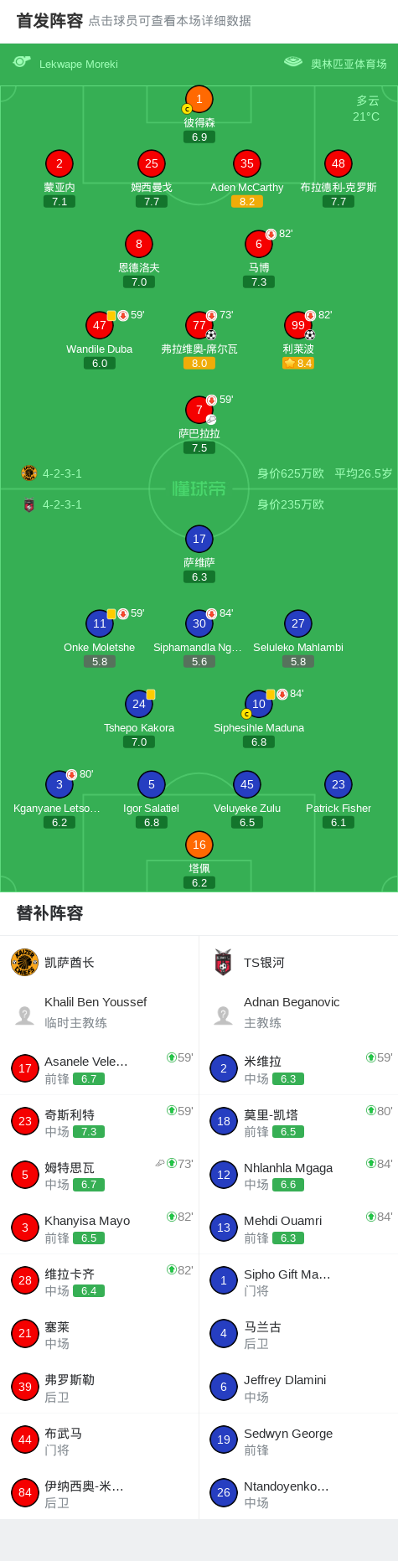The width and height of the screenshot is (398, 1561).
Task: Click the TS银河 team logo
Action: [223, 962]
